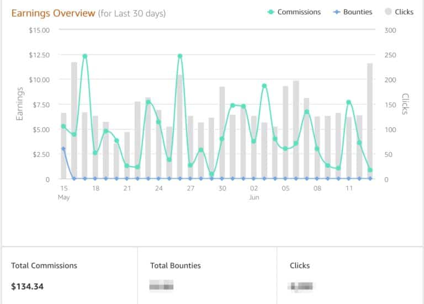Click the '15 May' x-axis date label

pos(64,192)
